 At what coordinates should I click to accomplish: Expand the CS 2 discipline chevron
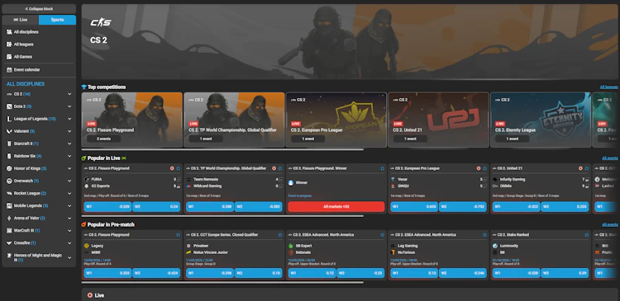point(69,94)
